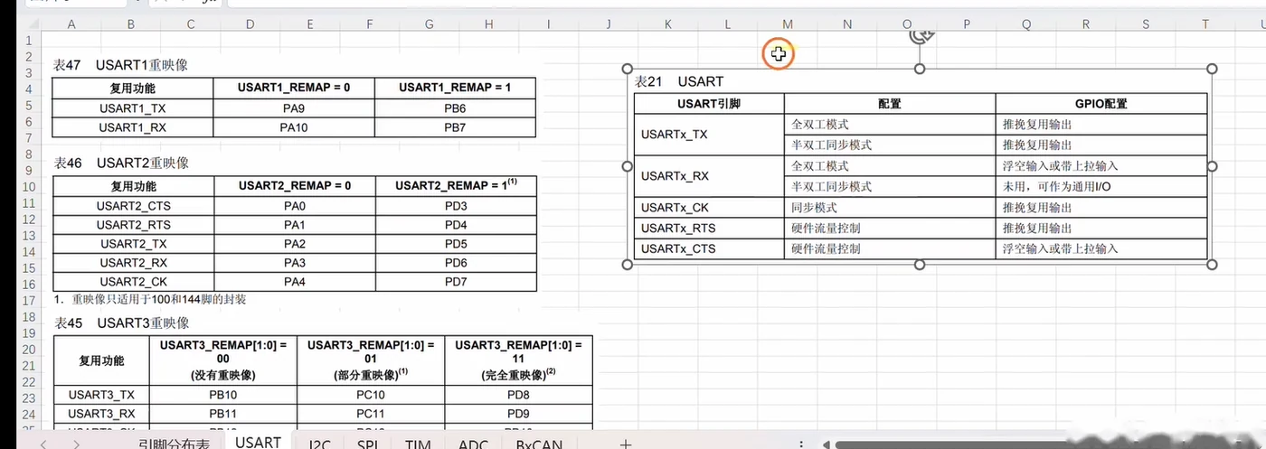The image size is (1266, 449).
Task: Click the 表45 USART3重映像 title
Action: pyautogui.click(x=119, y=323)
